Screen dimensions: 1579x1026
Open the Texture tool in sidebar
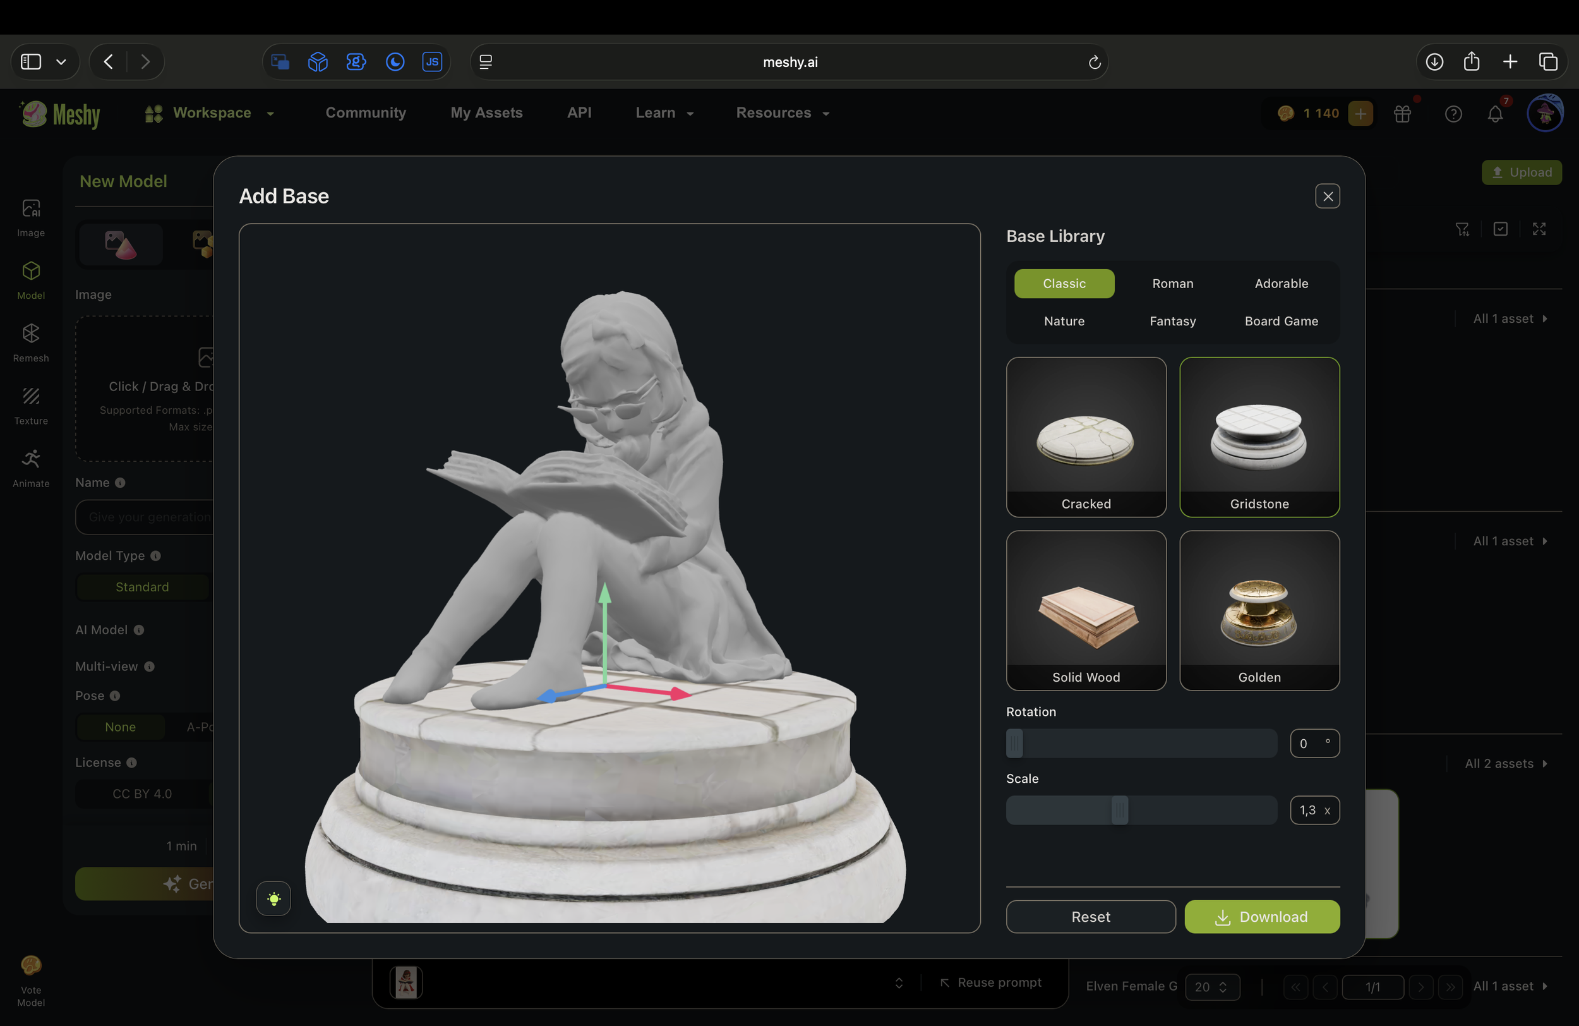pos(31,405)
